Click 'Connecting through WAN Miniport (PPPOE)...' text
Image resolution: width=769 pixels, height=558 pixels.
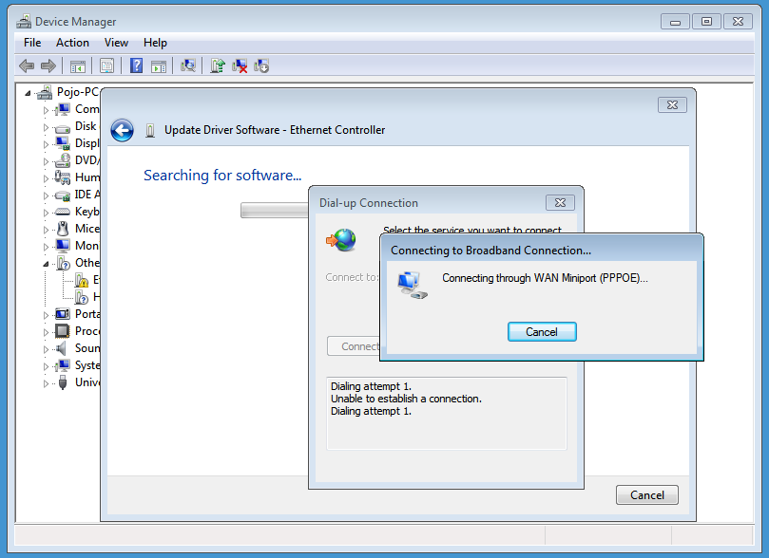(x=545, y=278)
